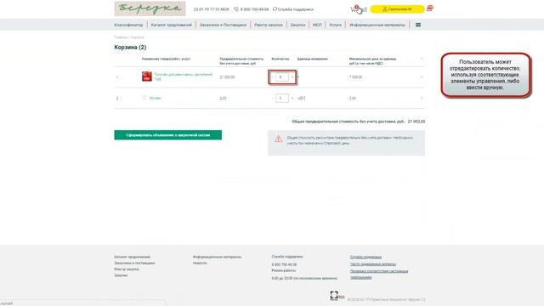
Task: Open Реестр закупок in navigation bar
Action: (269, 25)
